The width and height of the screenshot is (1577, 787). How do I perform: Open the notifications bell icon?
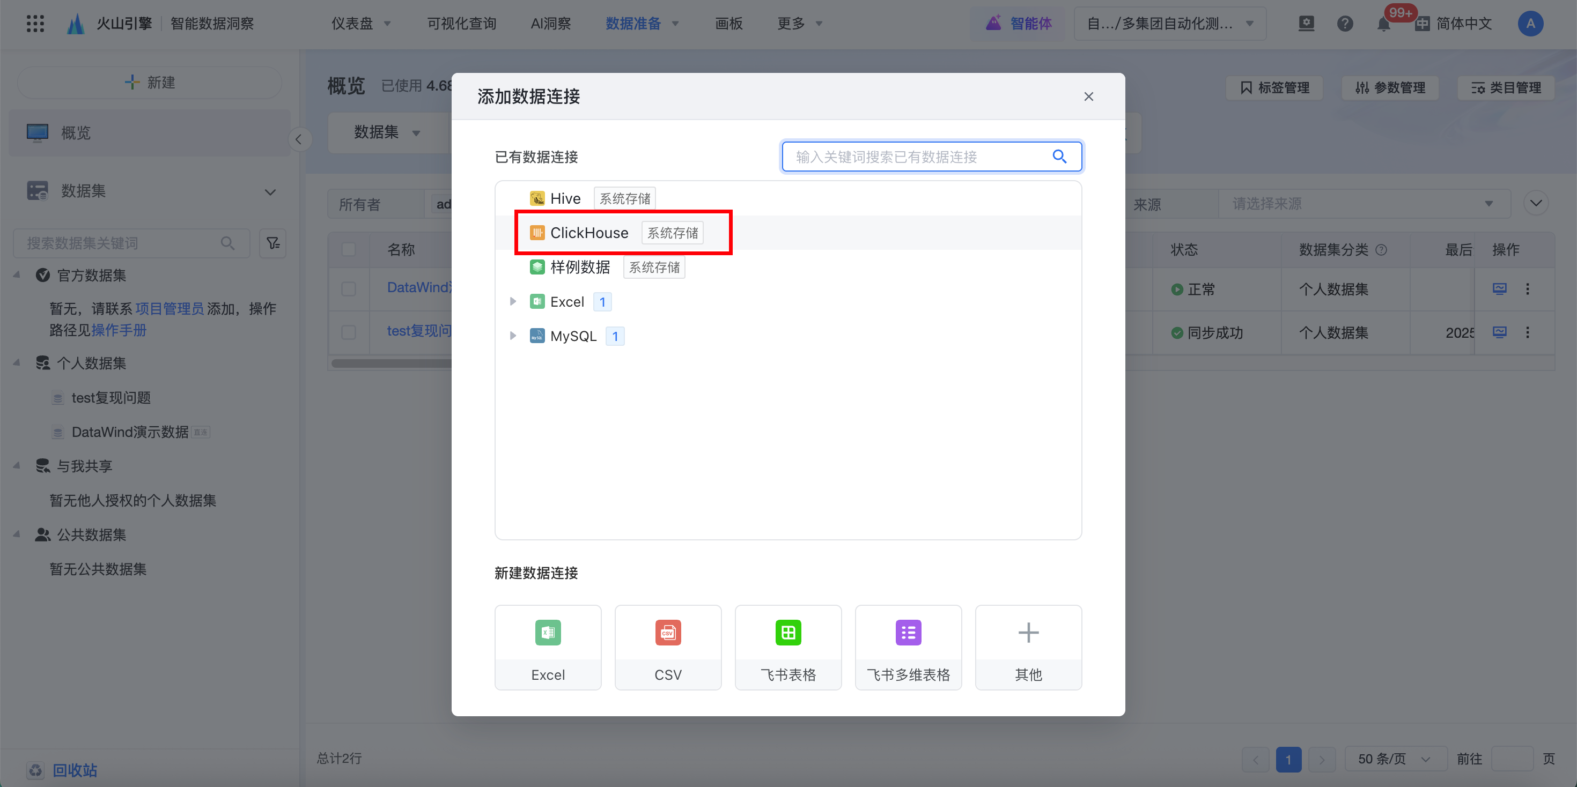click(x=1383, y=24)
